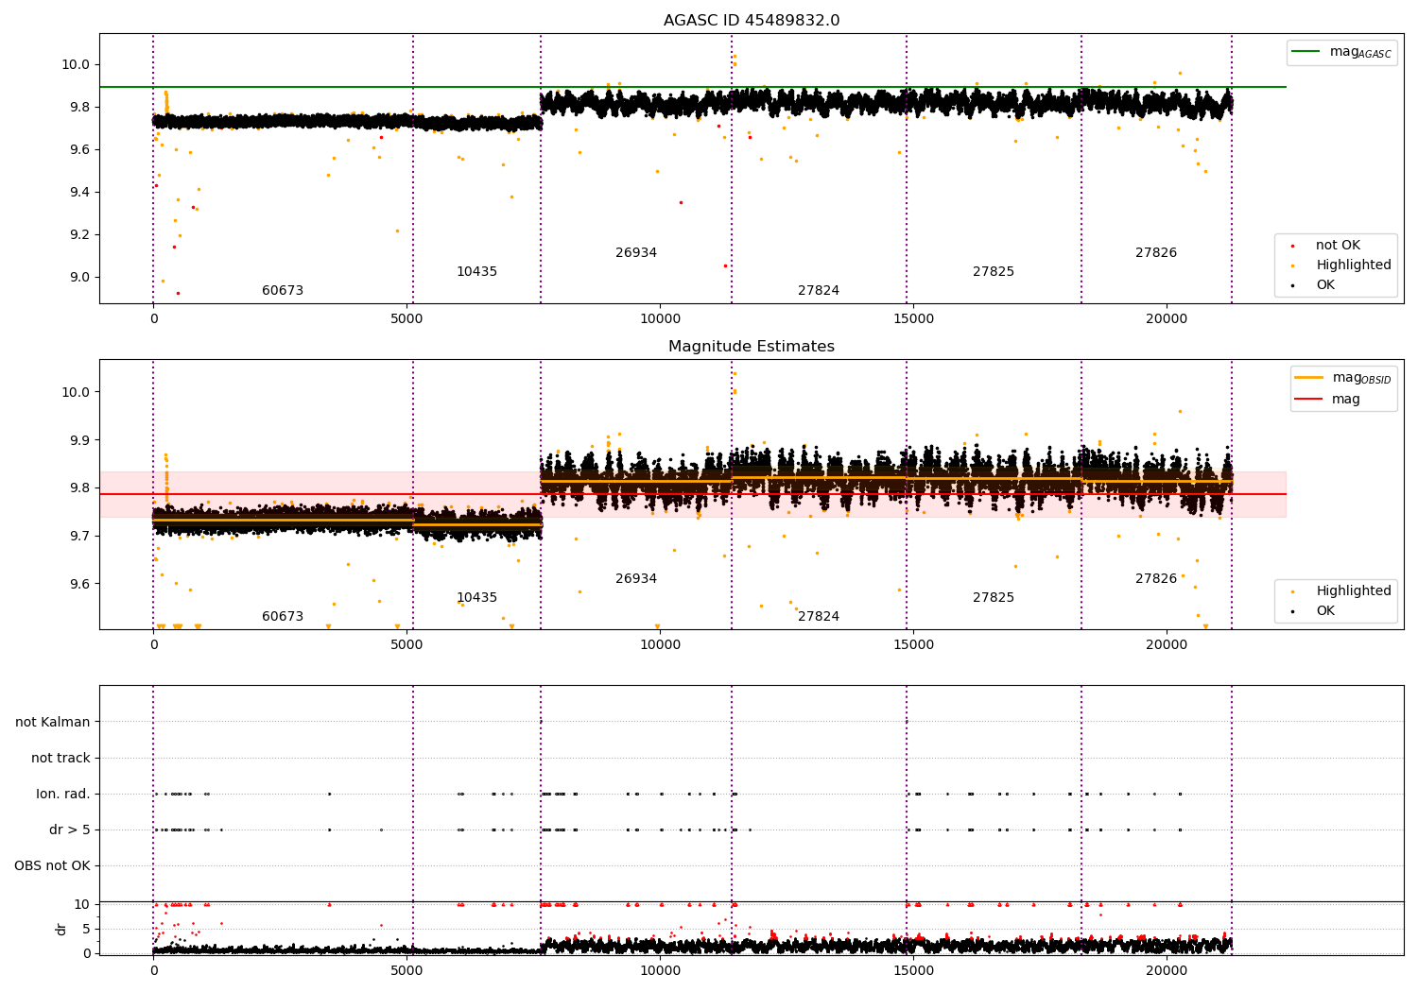Click x-axis tick 5000 under the AGASC plot
Viewport: 1418px width, 992px height.
[406, 319]
